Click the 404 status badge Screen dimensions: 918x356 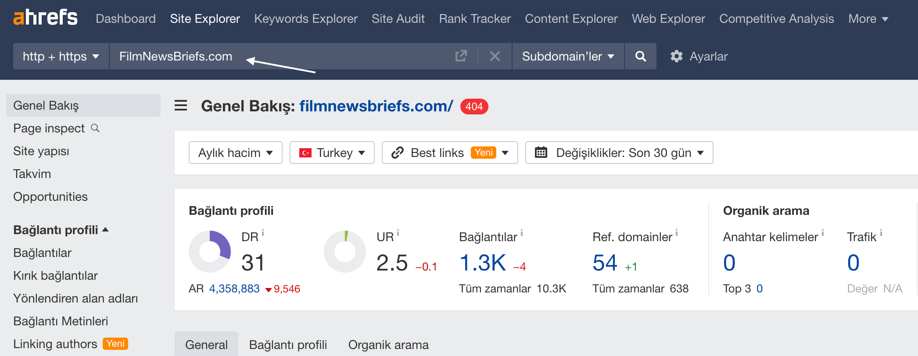pos(474,107)
